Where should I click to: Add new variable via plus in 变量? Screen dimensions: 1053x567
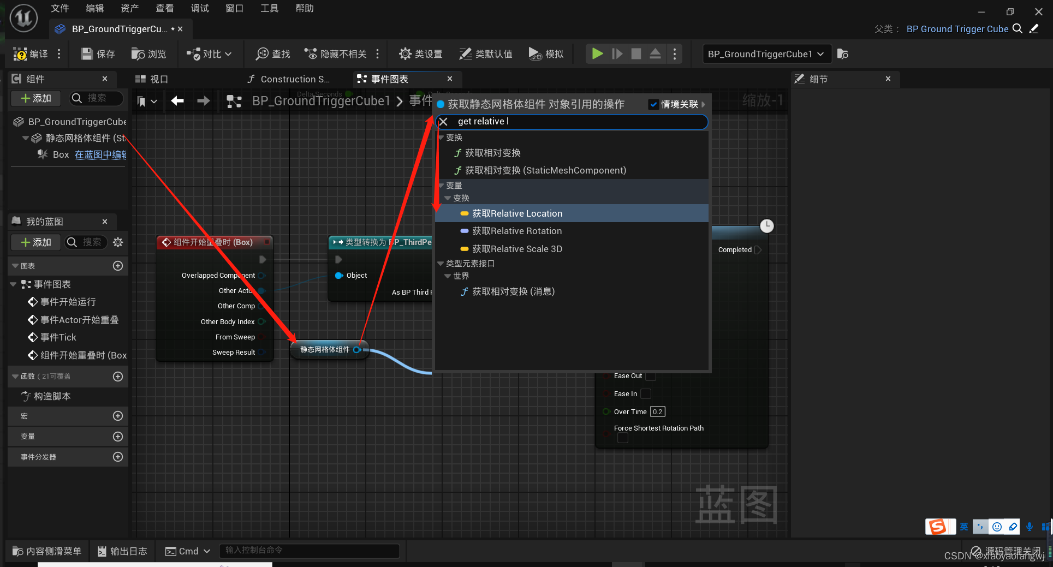tap(118, 437)
